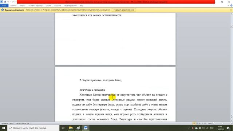The height and width of the screenshot is (131, 233).
Task: Click the Undo arrow in quick access toolbar
Action: point(8,1)
